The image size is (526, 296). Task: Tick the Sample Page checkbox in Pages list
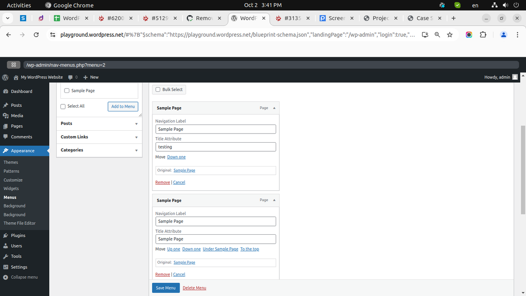click(x=67, y=91)
